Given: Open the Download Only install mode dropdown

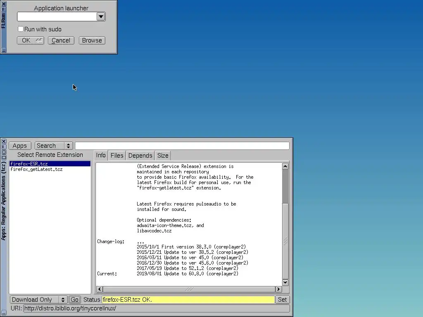Looking at the screenshot, I should click(x=38, y=300).
